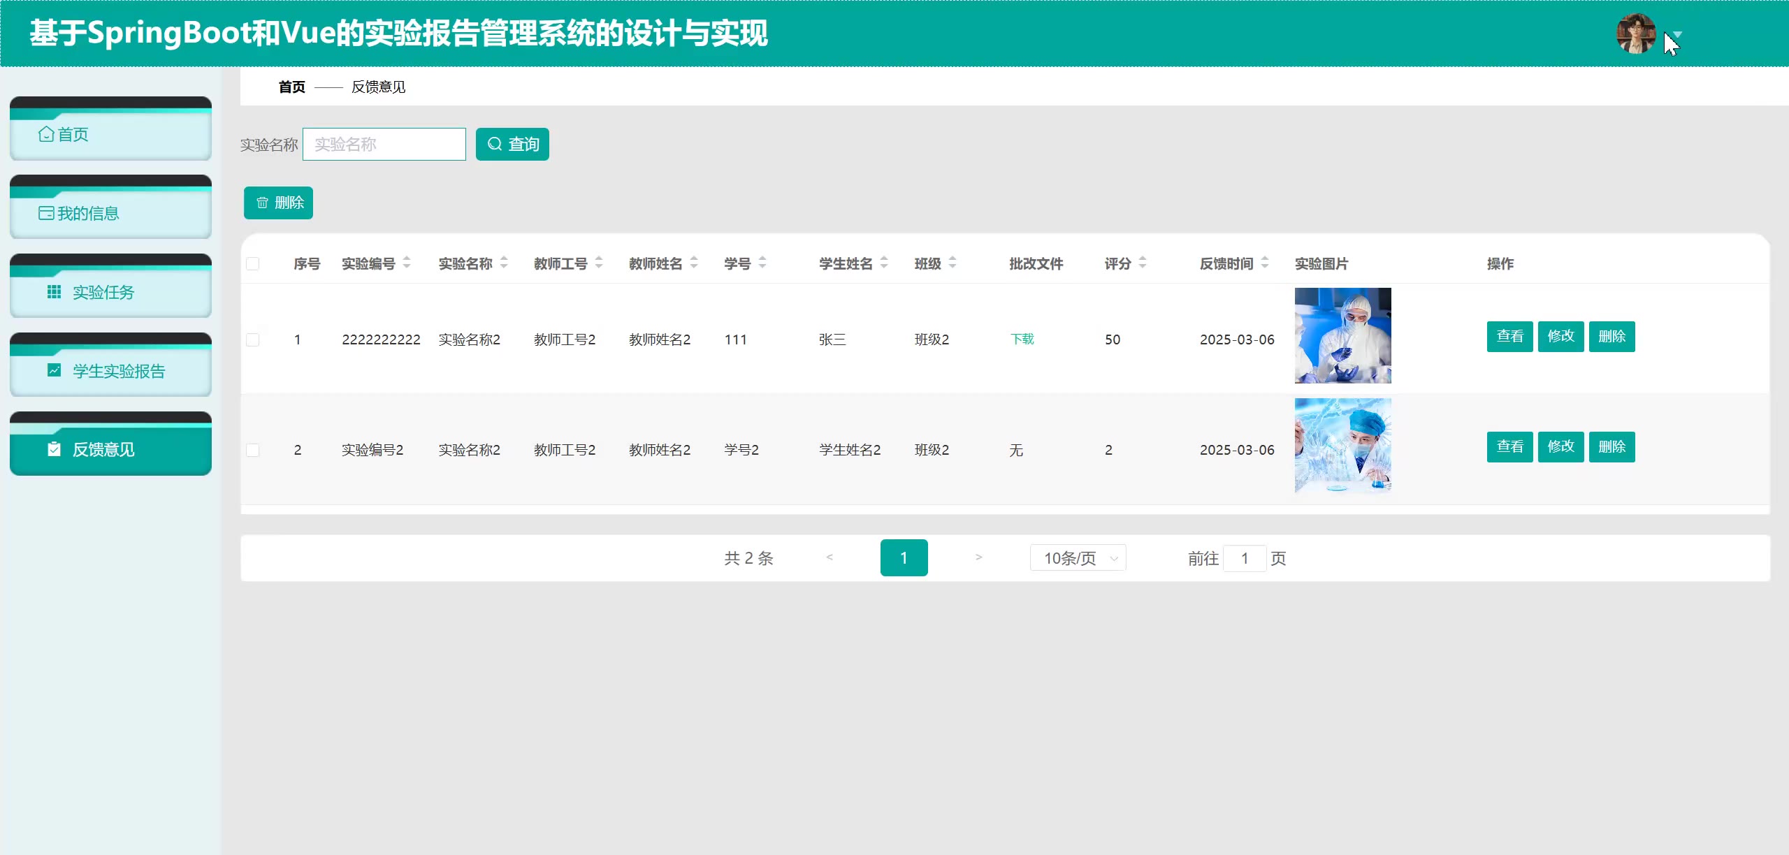1789x855 pixels.
Task: Open the 10条/页 page size dropdown
Action: pos(1078,558)
